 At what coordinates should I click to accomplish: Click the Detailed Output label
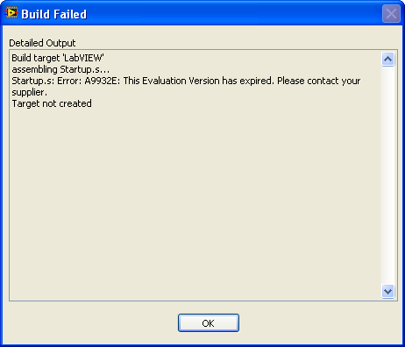pos(42,43)
